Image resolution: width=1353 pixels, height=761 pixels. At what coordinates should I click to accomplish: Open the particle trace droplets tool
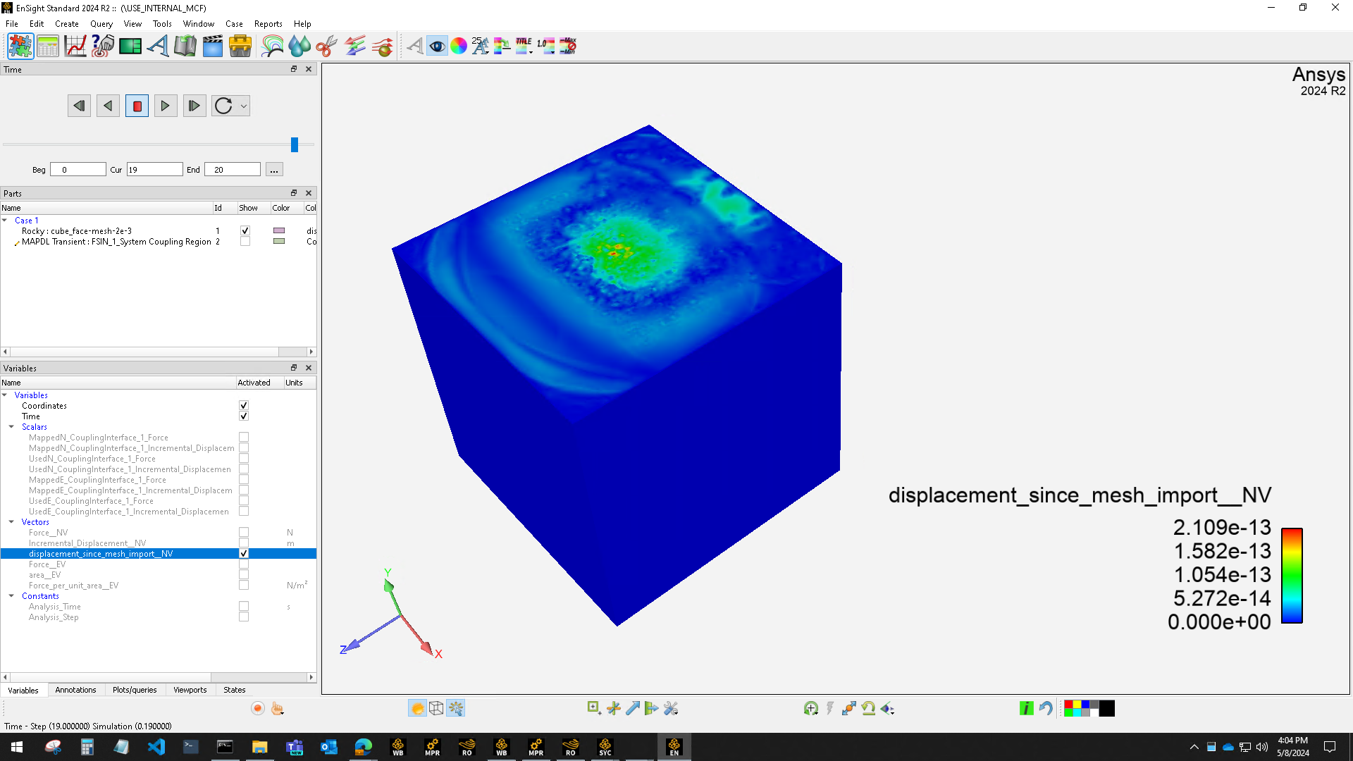[299, 46]
